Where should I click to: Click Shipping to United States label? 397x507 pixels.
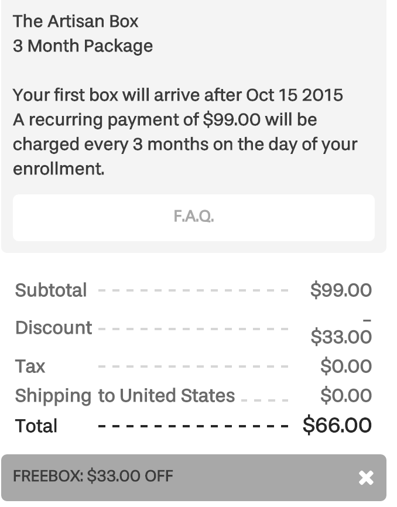[125, 396]
